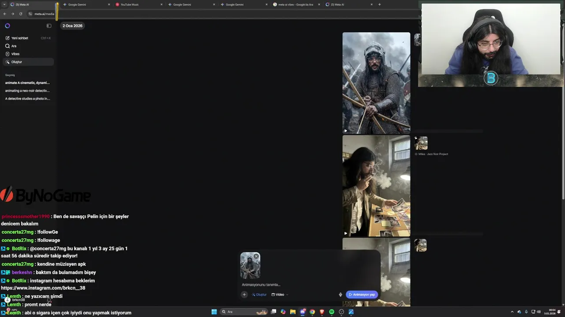Open Spotify from the taskbar
The height and width of the screenshot is (317, 565).
331,312
